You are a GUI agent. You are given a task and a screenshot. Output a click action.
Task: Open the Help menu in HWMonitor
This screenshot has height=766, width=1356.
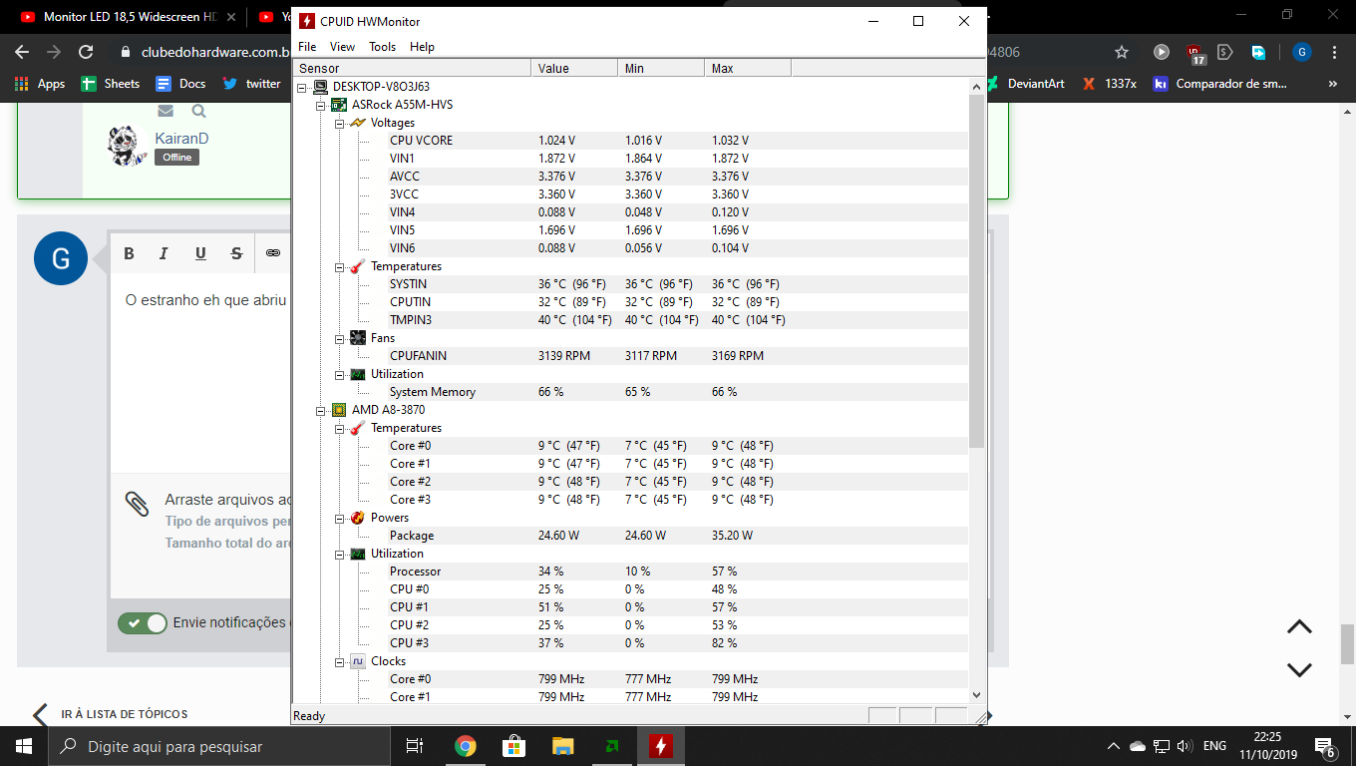[x=422, y=47]
